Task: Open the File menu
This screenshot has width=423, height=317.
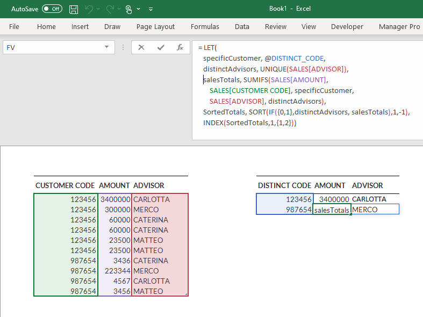Action: coord(14,26)
